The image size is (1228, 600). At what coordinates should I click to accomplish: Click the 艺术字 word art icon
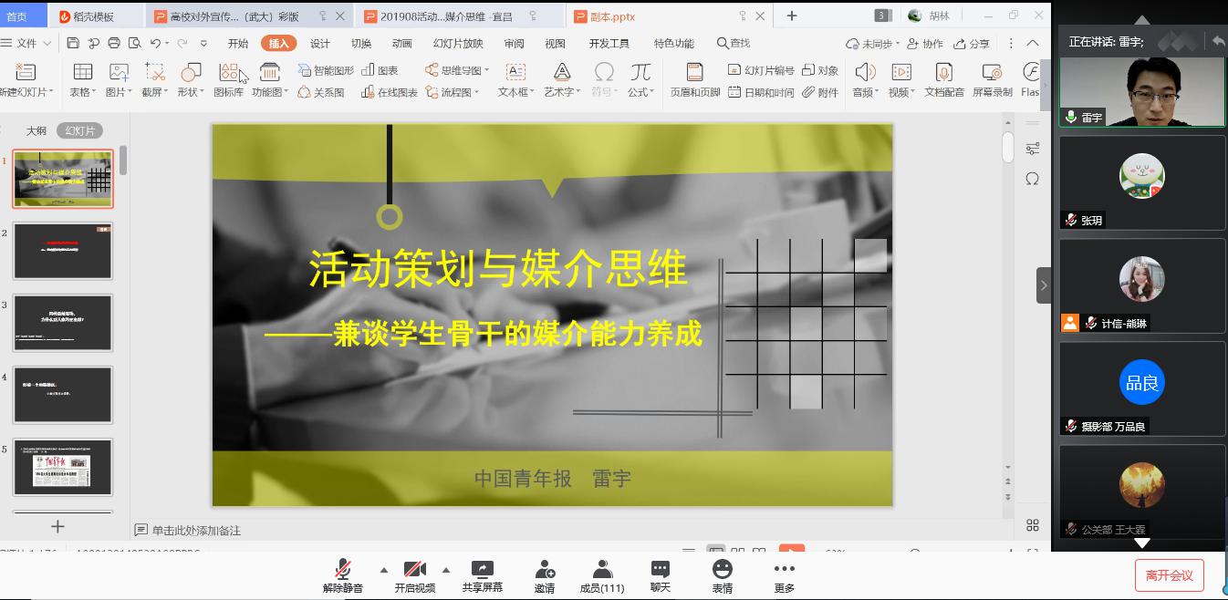pyautogui.click(x=562, y=73)
